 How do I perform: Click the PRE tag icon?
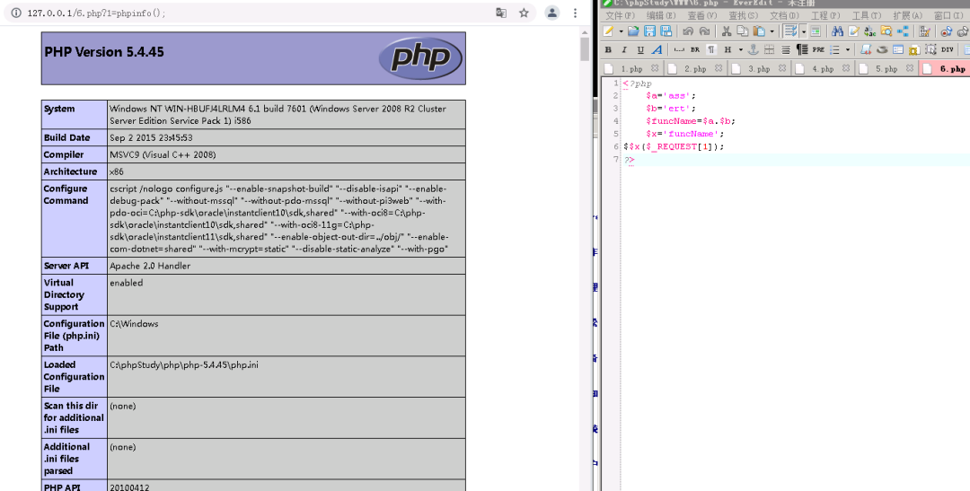tap(818, 49)
